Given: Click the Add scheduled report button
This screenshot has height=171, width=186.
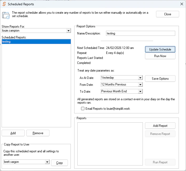Looking at the screenshot, I should pos(13,133).
